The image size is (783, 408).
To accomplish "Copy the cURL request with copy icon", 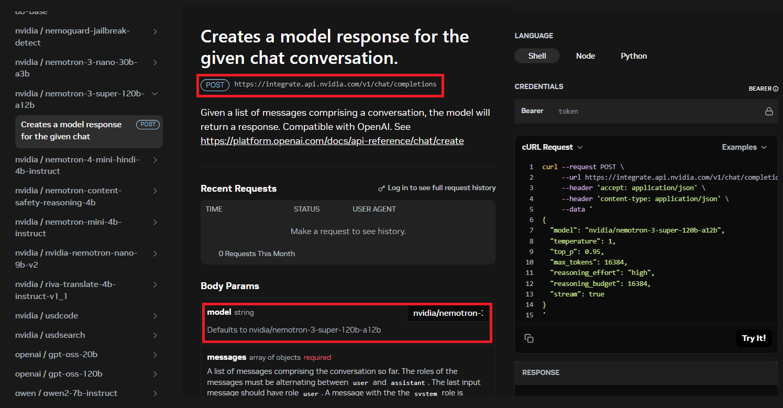I will point(529,338).
